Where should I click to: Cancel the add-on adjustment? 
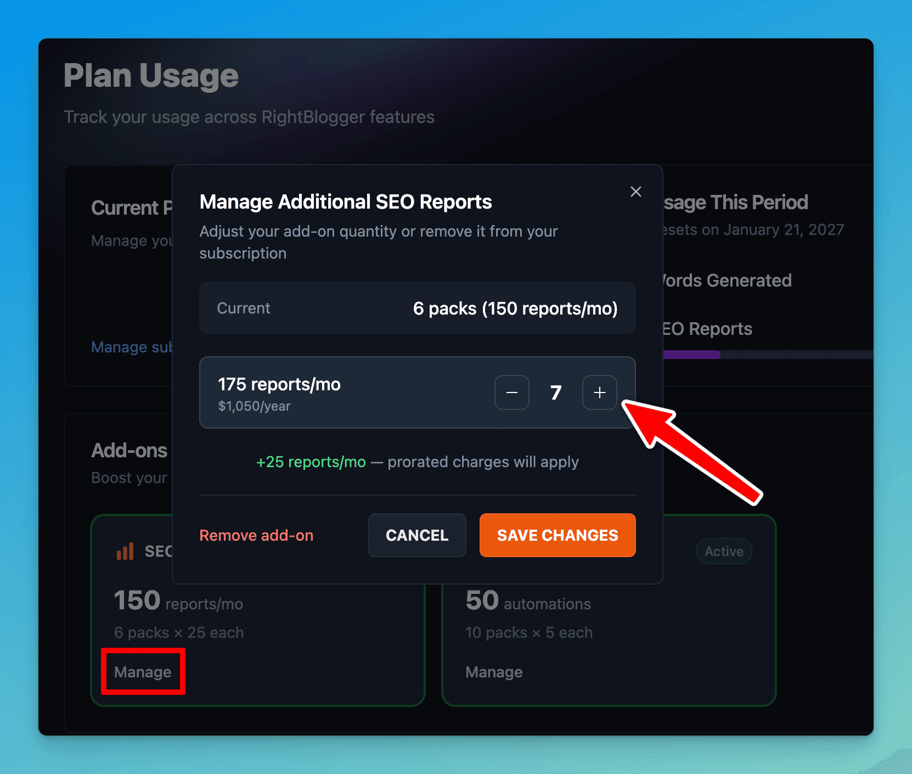click(x=417, y=535)
